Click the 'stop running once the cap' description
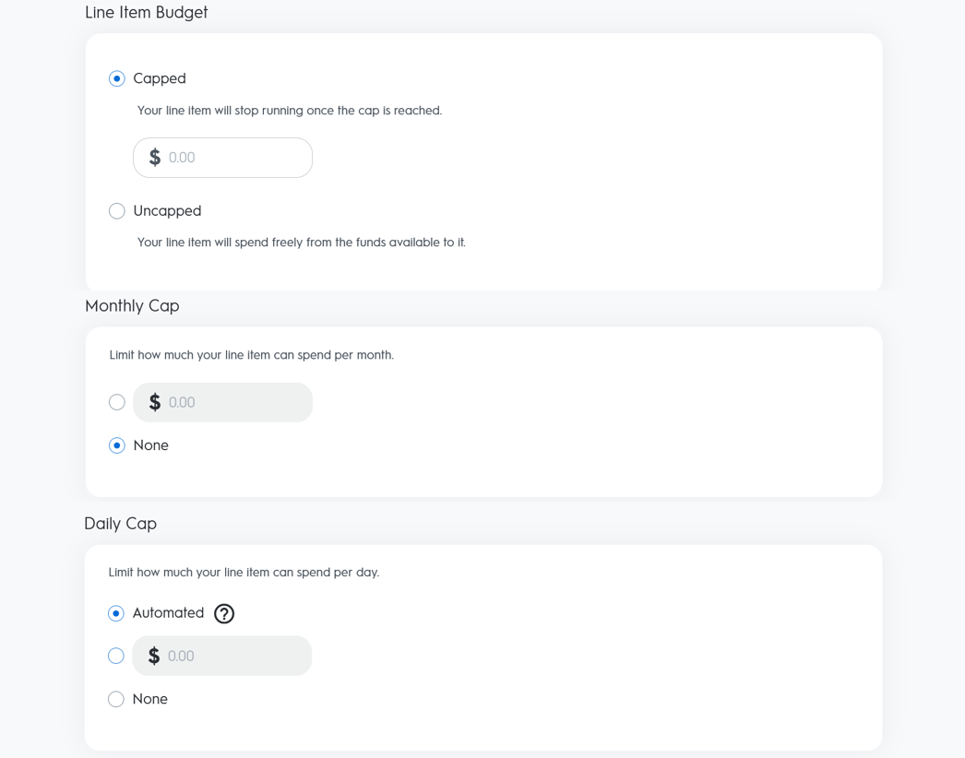 pos(290,111)
